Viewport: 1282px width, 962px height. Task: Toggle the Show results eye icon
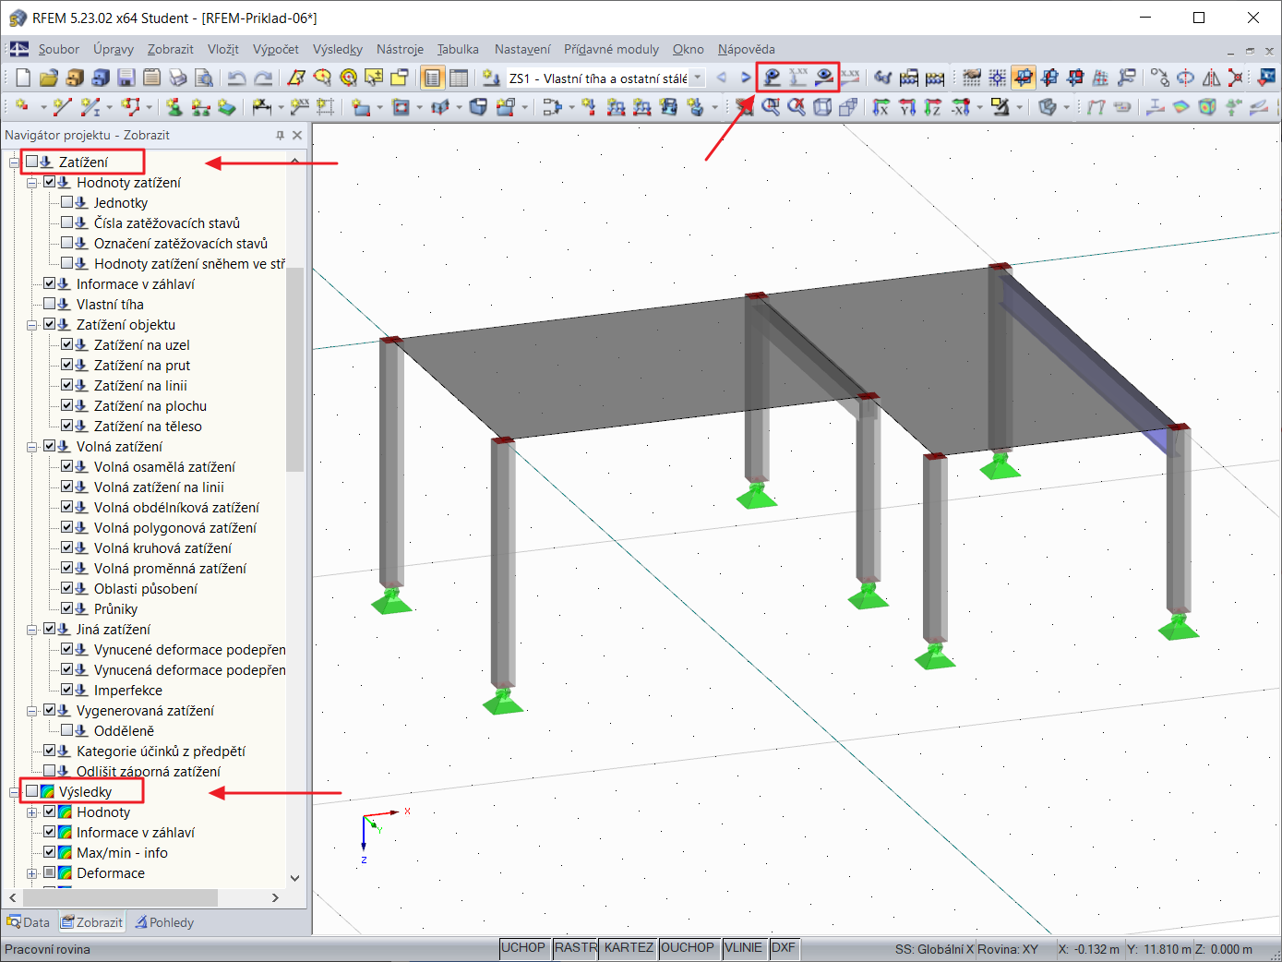(x=823, y=78)
